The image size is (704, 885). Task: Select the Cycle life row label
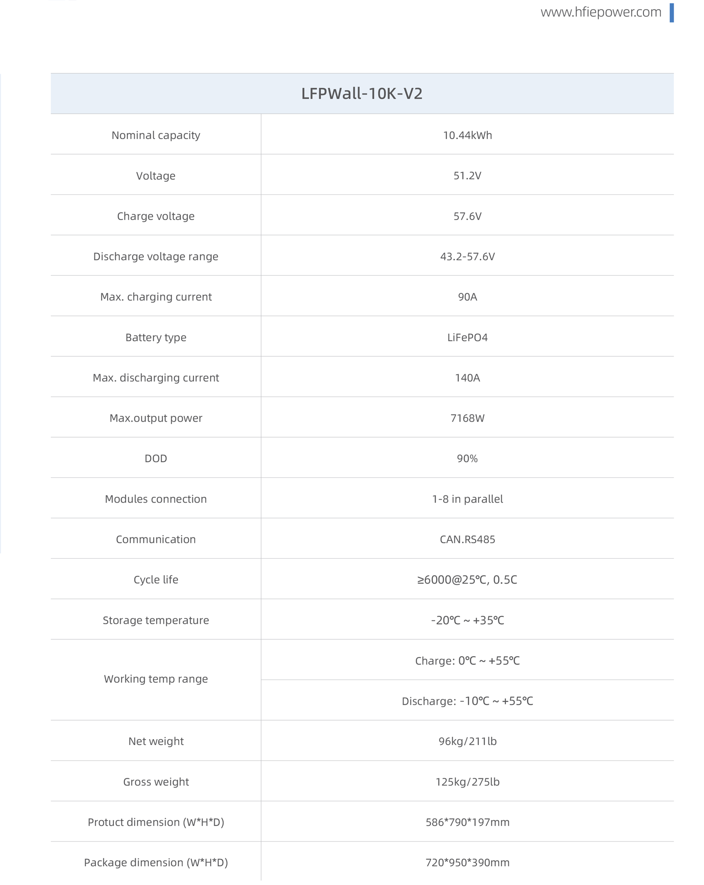tap(156, 580)
